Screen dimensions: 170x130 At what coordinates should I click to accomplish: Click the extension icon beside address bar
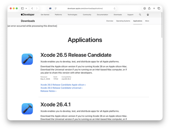[x=50, y=8]
